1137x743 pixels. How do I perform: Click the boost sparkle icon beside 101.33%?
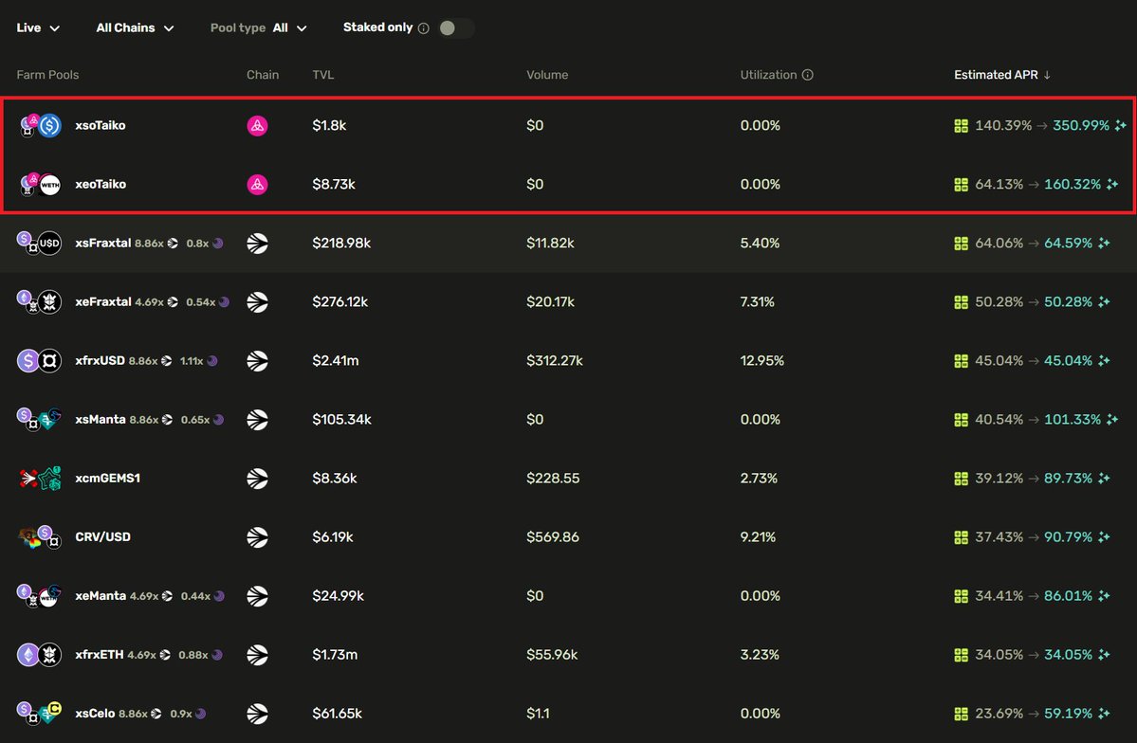coord(1112,419)
